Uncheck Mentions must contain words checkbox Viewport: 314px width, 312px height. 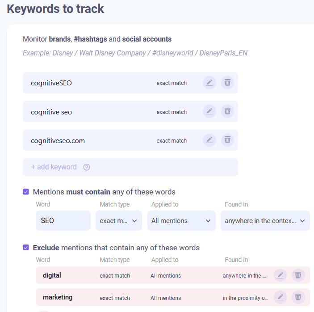(x=26, y=192)
